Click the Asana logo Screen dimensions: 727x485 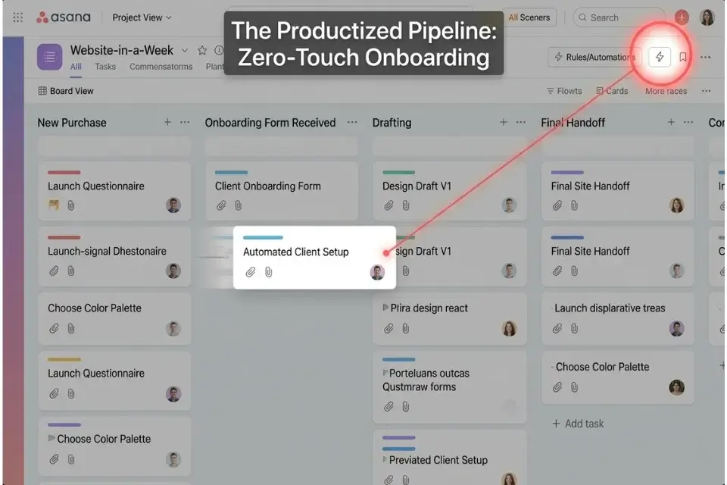pos(64,17)
